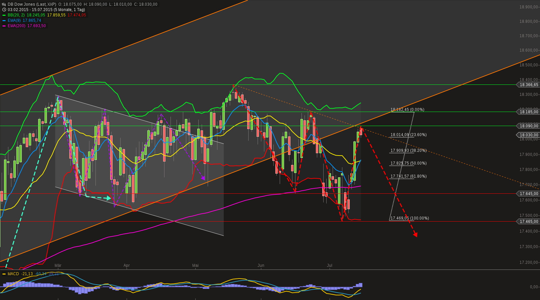Click the 18.600,00 price axis label
Screen dimensions: 540x300
pyautogui.click(x=529, y=50)
